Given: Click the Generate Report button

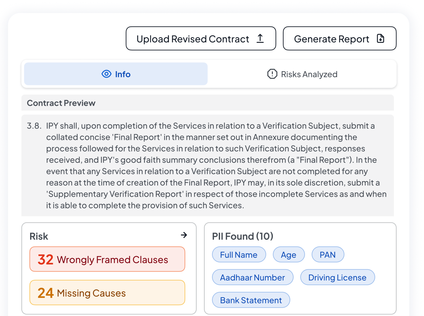Looking at the screenshot, I should click(340, 38).
